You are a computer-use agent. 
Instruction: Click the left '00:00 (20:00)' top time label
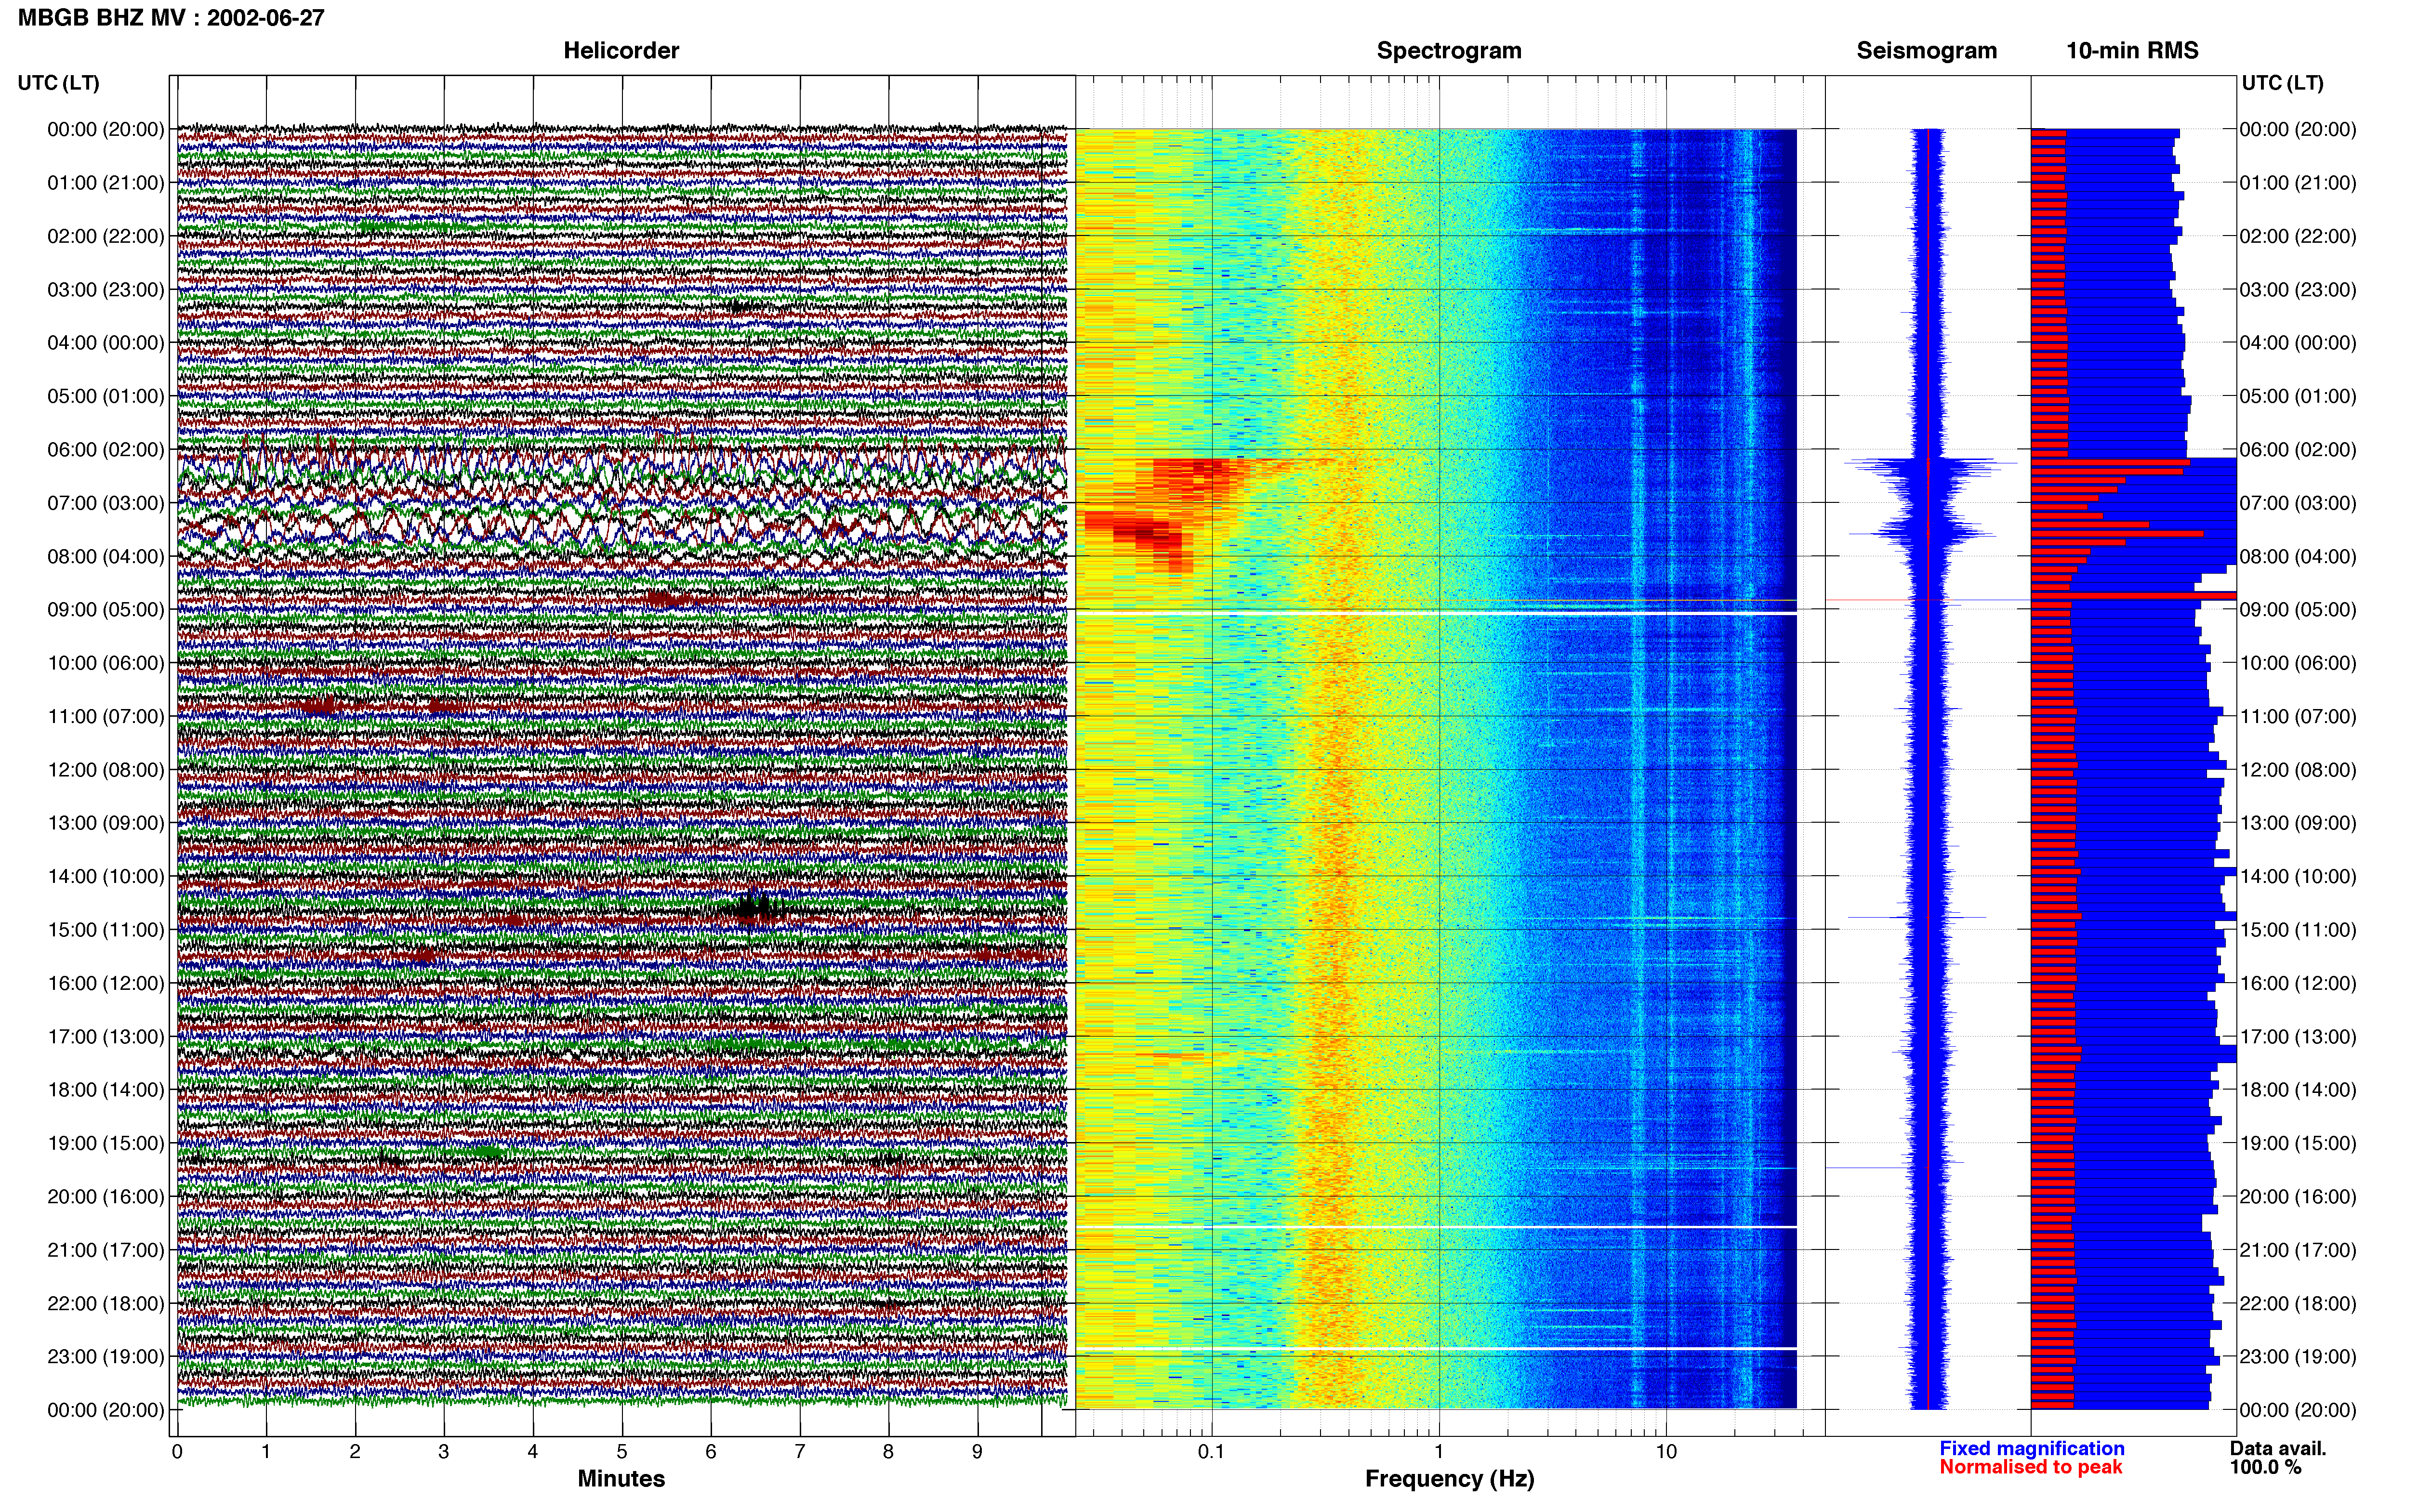point(106,130)
